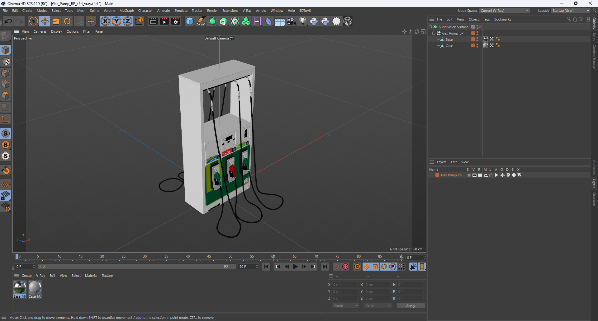Screen dimensions: 598x321
Task: Open the Node Space dropdown
Action: pyautogui.click(x=504, y=11)
